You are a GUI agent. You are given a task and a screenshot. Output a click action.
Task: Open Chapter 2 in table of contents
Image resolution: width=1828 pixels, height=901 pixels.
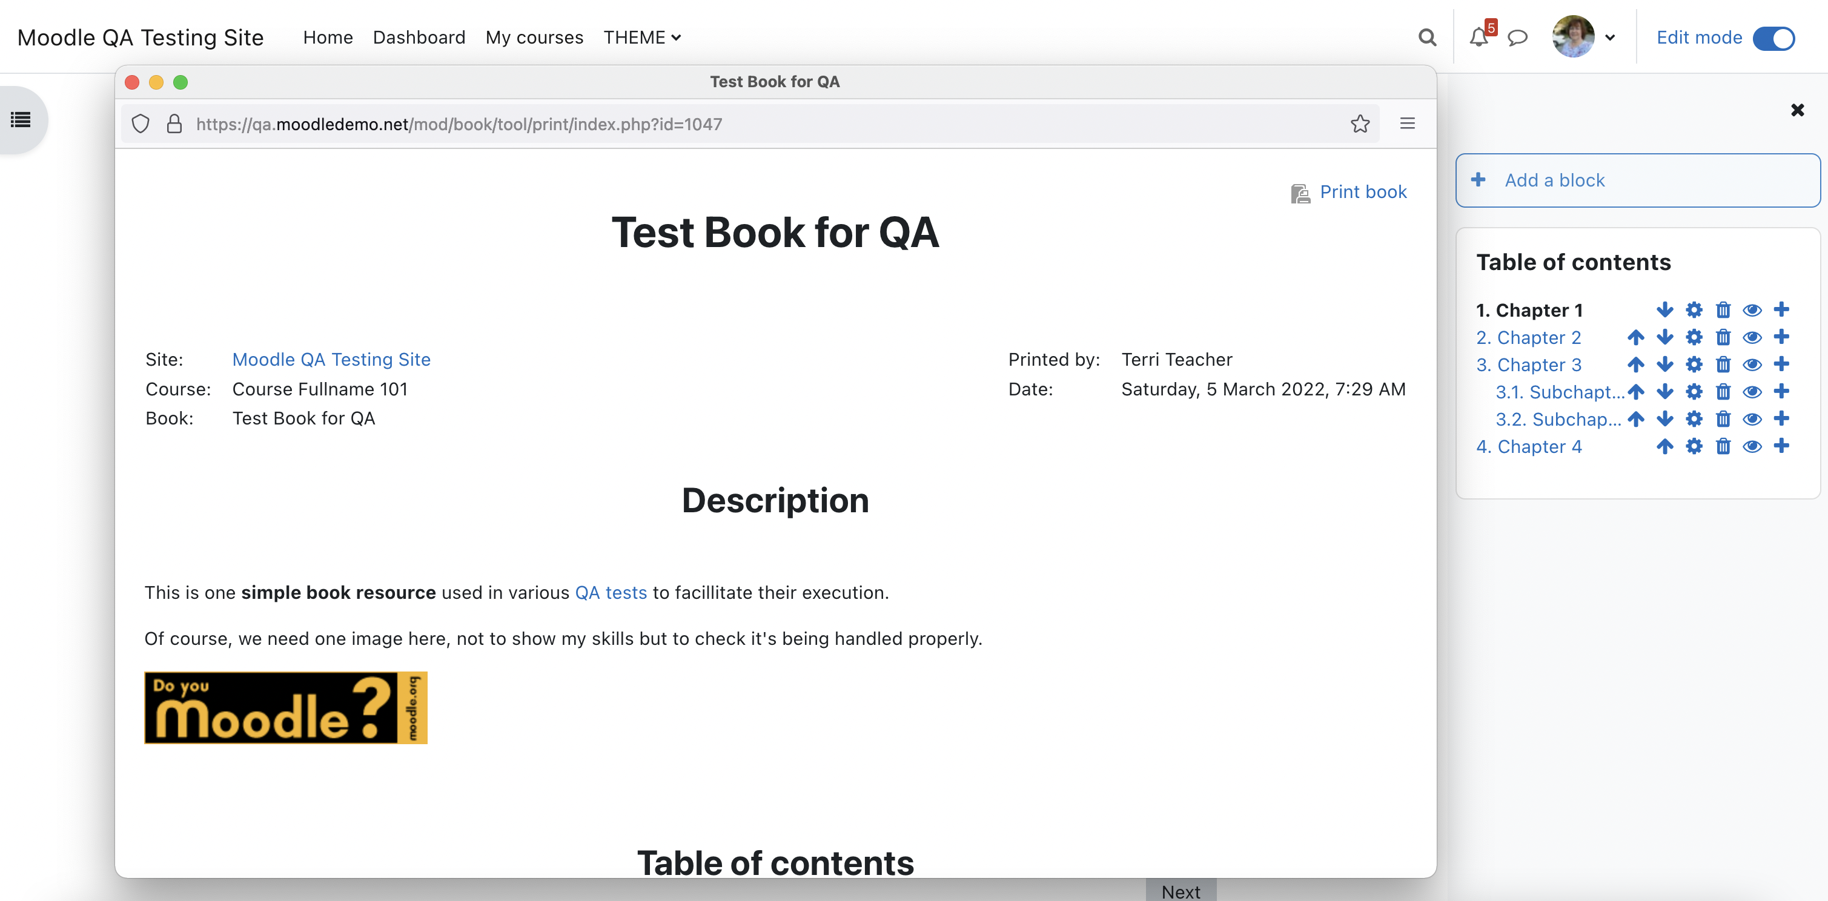tap(1529, 338)
